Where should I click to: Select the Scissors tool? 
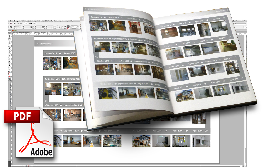(x=9, y=55)
